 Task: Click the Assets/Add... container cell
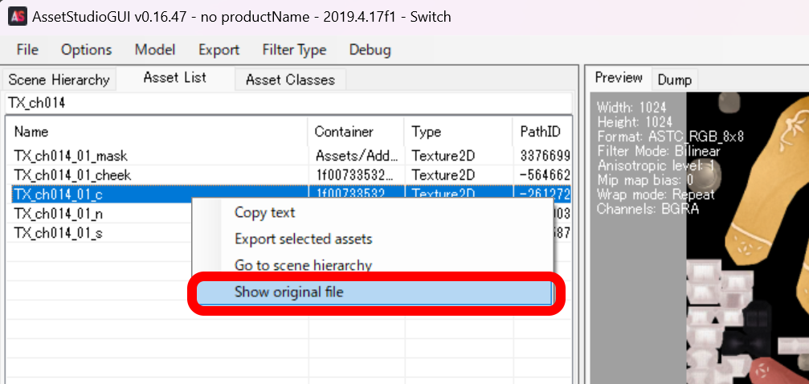[357, 156]
